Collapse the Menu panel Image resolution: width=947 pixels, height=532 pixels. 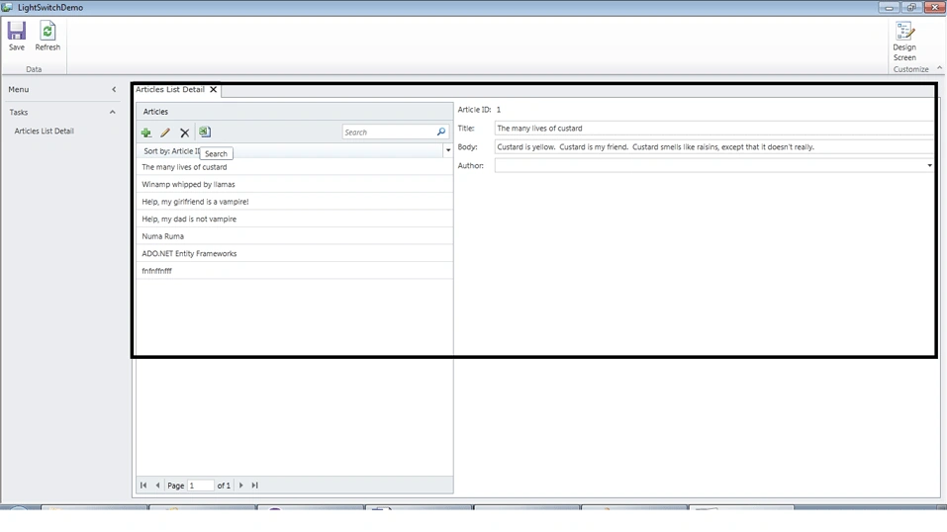[114, 89]
